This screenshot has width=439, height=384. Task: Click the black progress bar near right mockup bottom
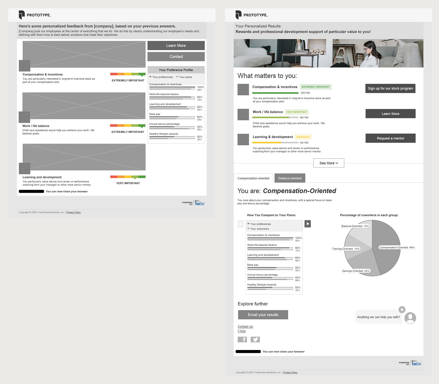(x=248, y=352)
